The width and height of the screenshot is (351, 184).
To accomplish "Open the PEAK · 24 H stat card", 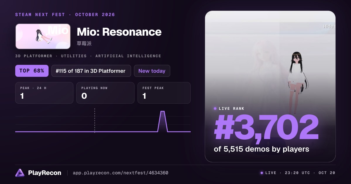I will 44,93.
